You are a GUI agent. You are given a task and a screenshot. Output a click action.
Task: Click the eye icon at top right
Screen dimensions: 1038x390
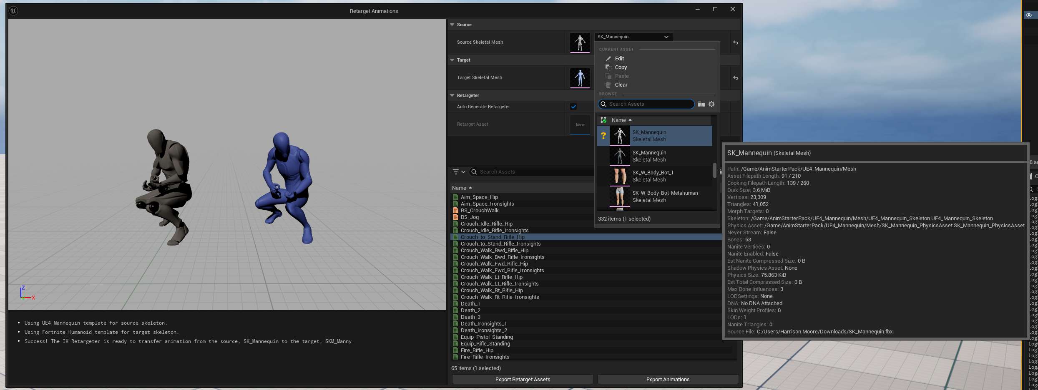[1029, 15]
